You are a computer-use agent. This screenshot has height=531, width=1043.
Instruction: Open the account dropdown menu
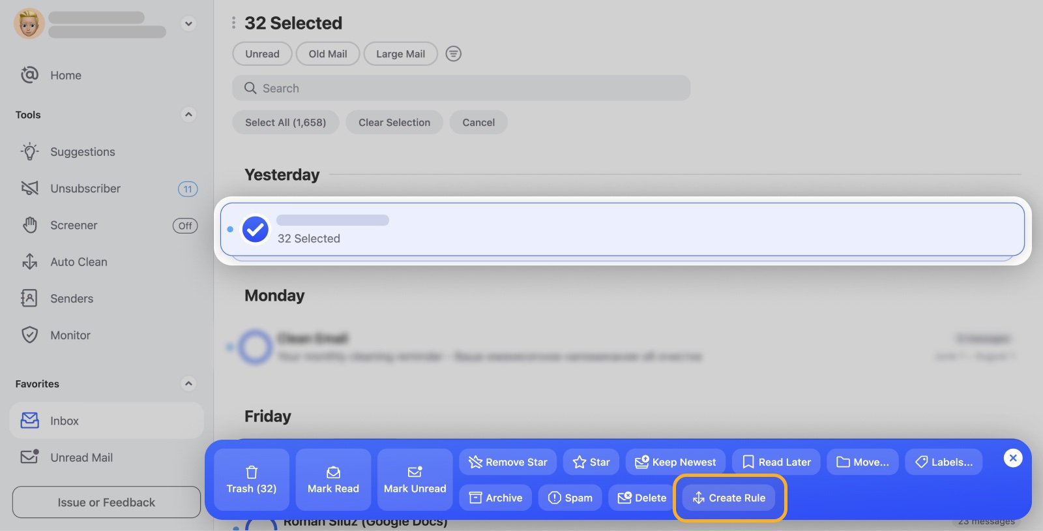click(188, 23)
